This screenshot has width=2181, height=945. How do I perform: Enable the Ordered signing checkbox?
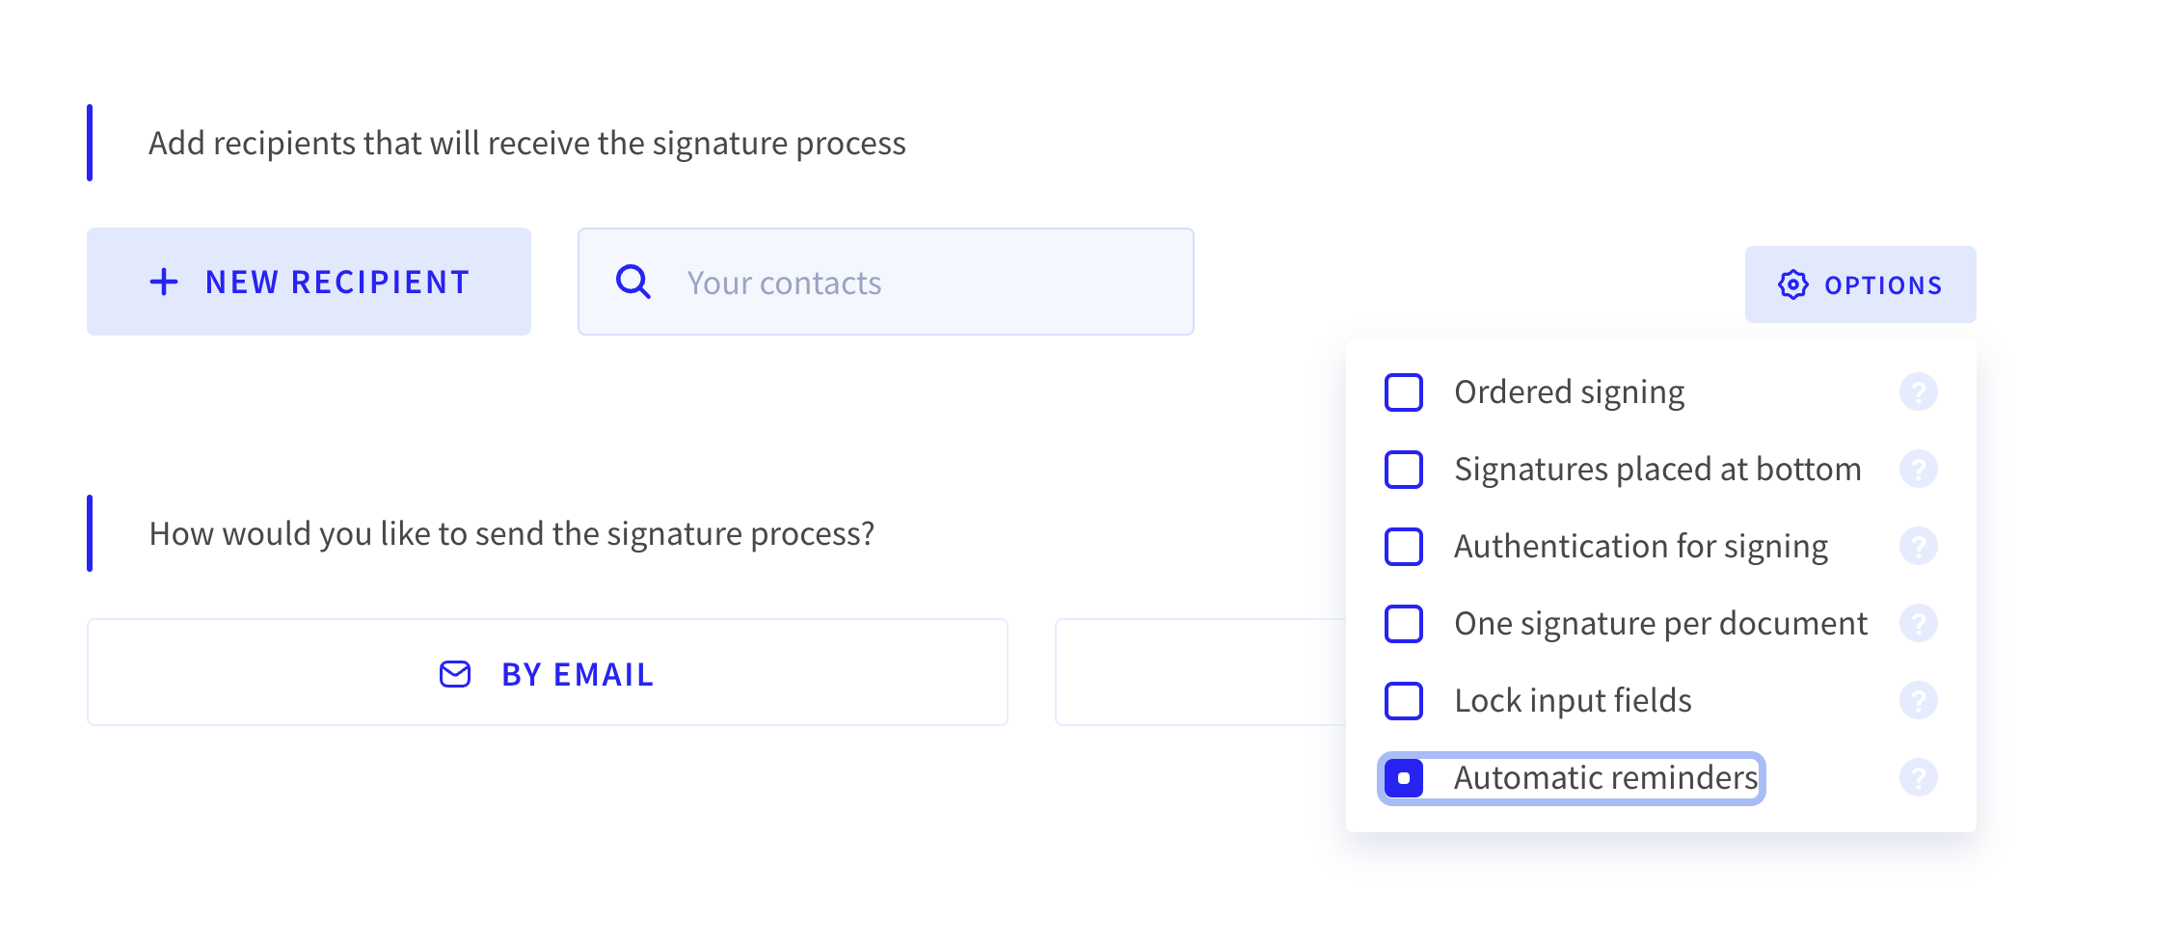(x=1404, y=392)
